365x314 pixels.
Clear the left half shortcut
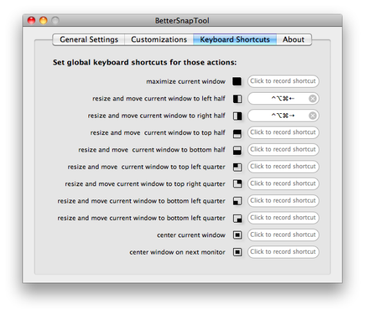[312, 98]
